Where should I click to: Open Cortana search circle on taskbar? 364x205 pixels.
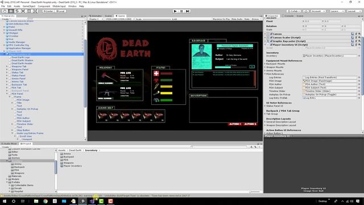(14, 201)
